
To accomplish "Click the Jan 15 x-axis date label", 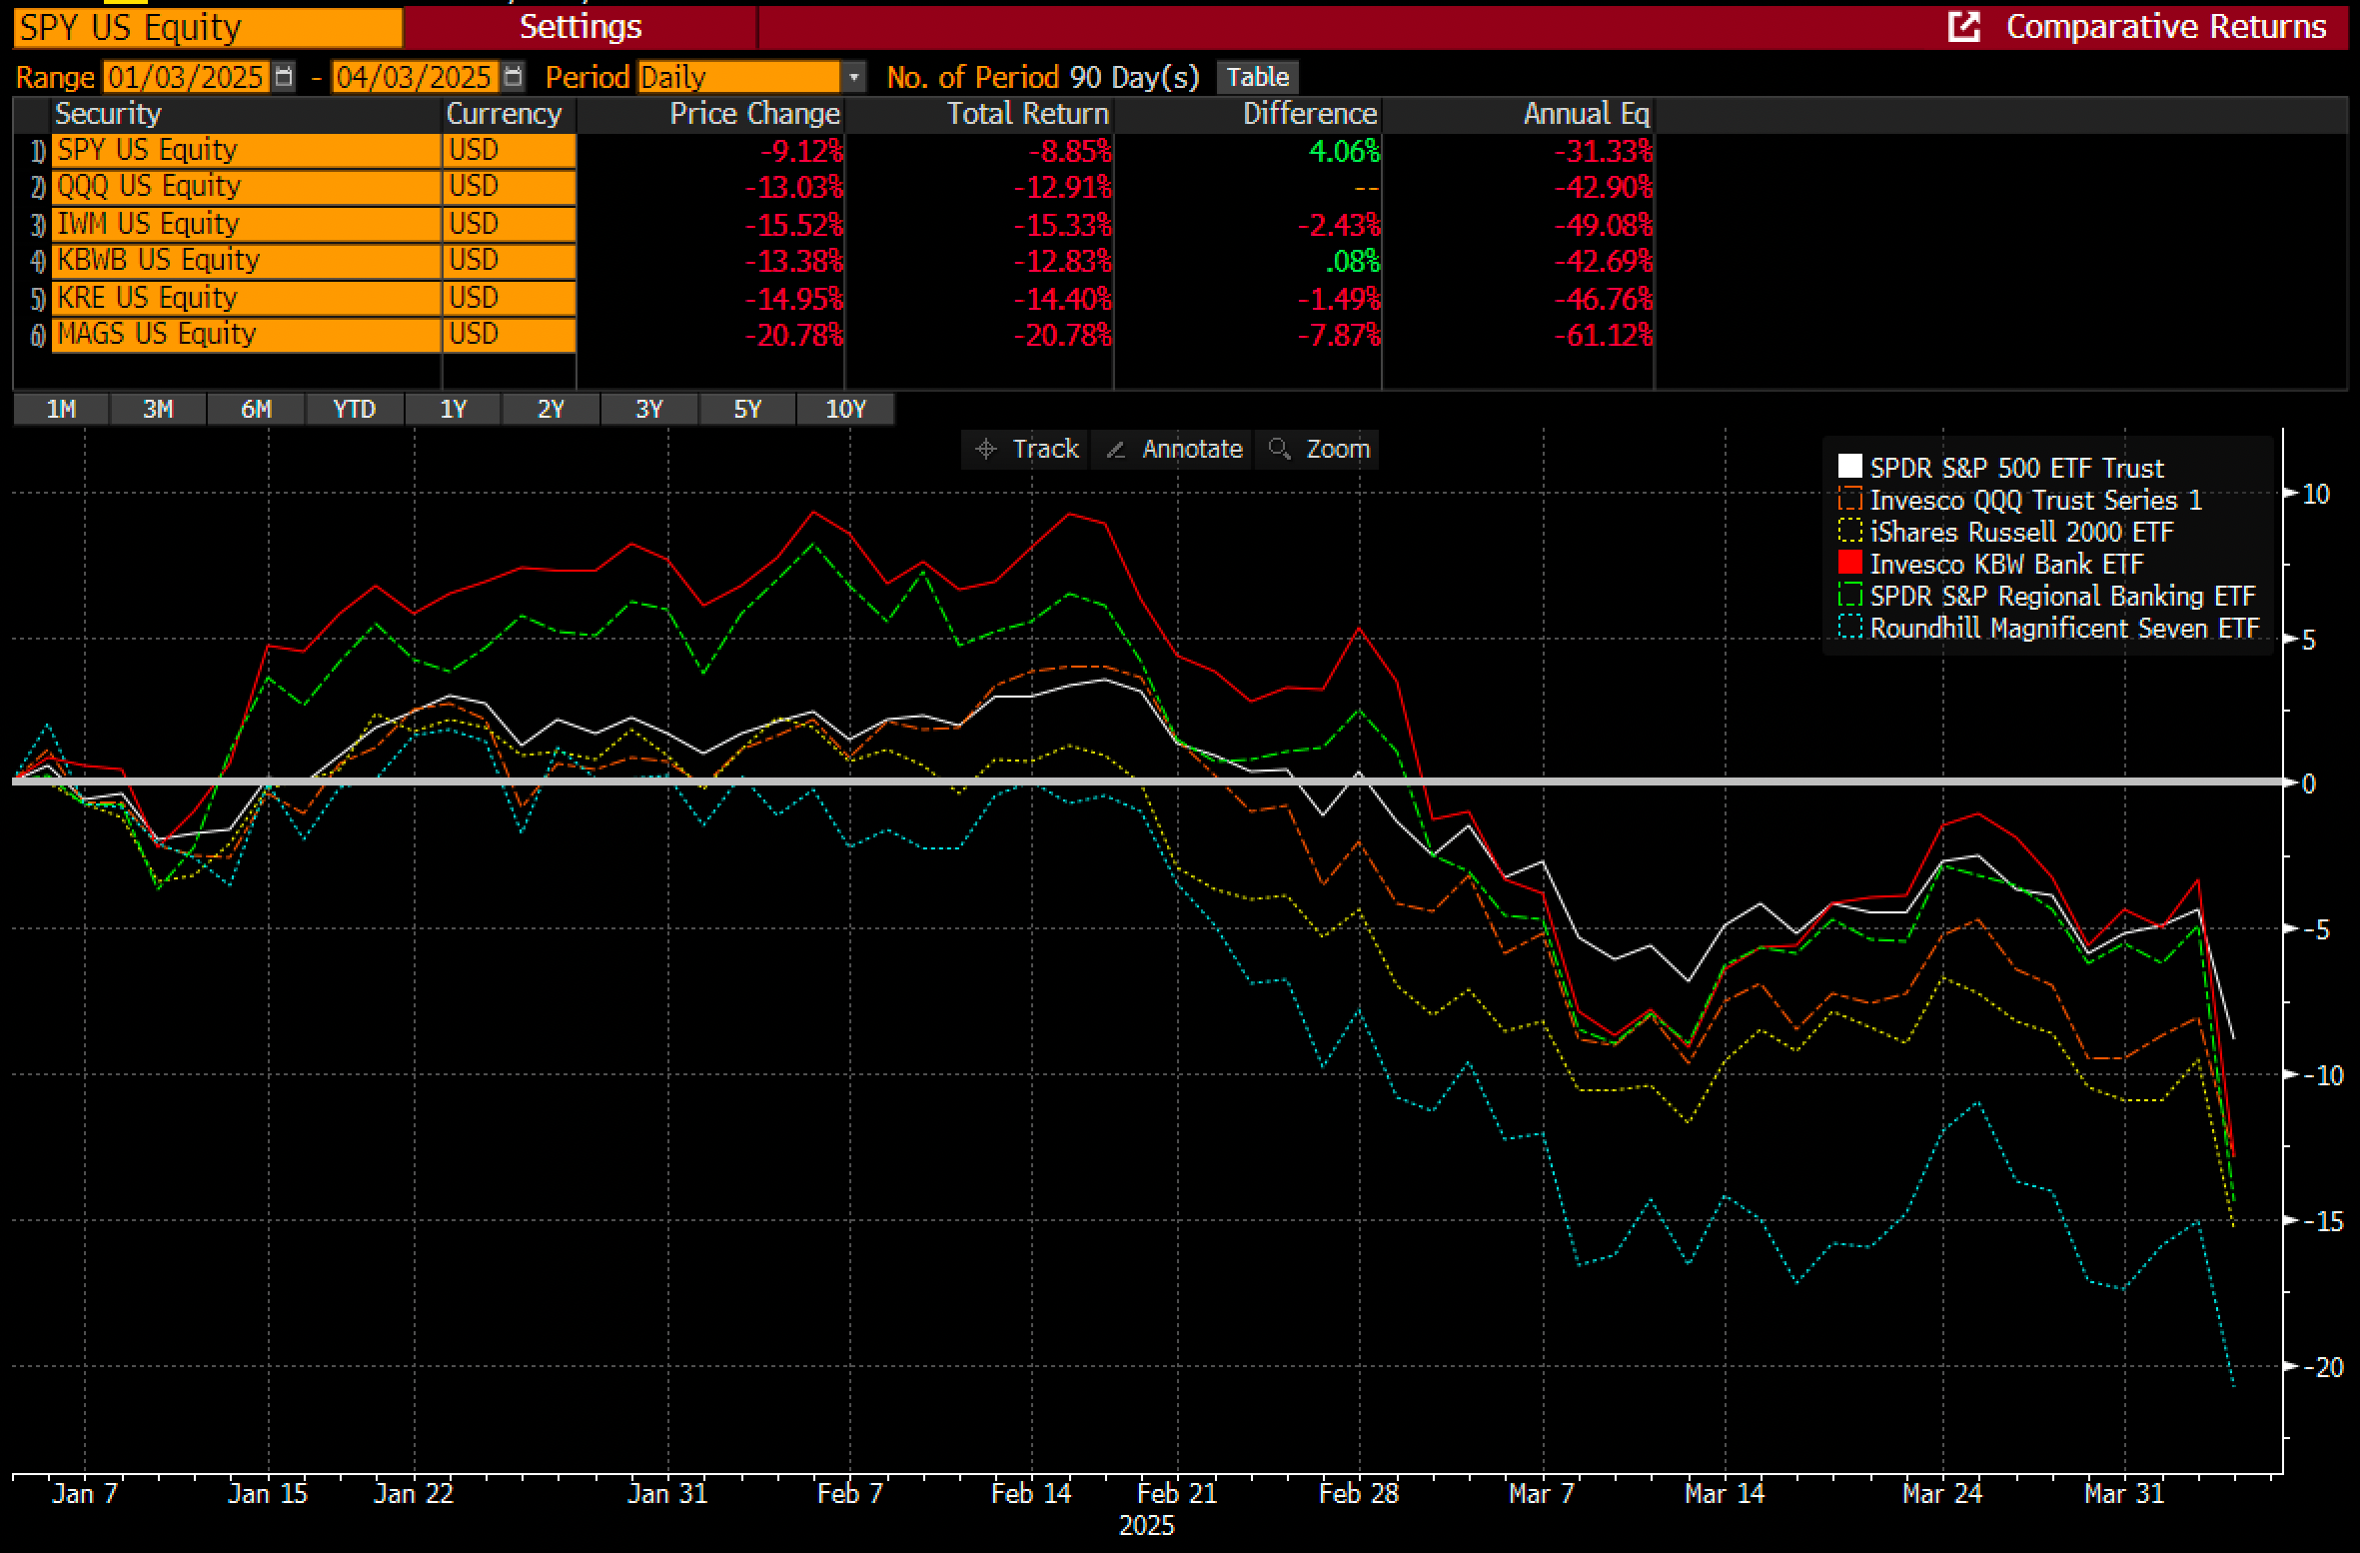I will tap(268, 1493).
